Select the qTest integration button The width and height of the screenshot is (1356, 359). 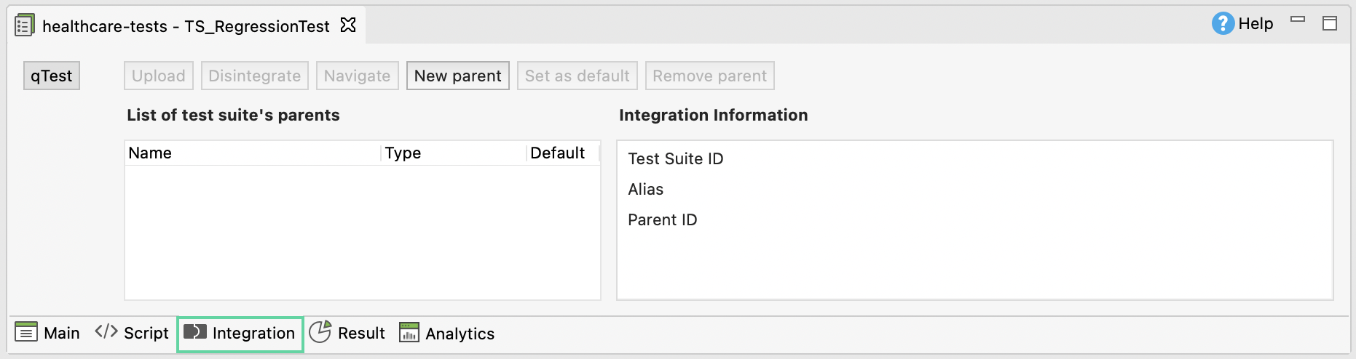(52, 76)
